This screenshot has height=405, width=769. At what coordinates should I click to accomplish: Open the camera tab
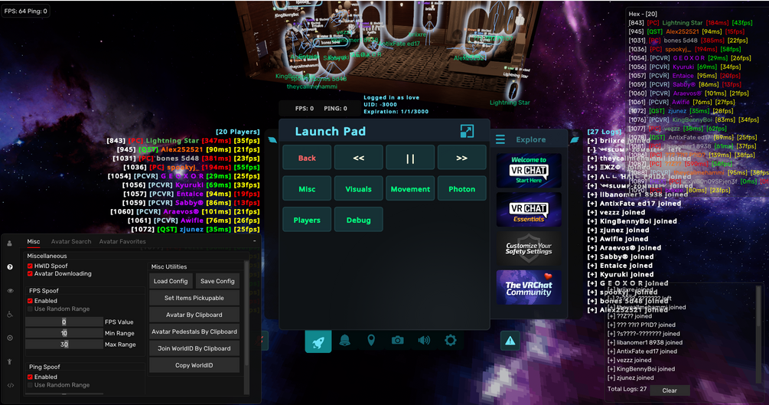coord(398,340)
